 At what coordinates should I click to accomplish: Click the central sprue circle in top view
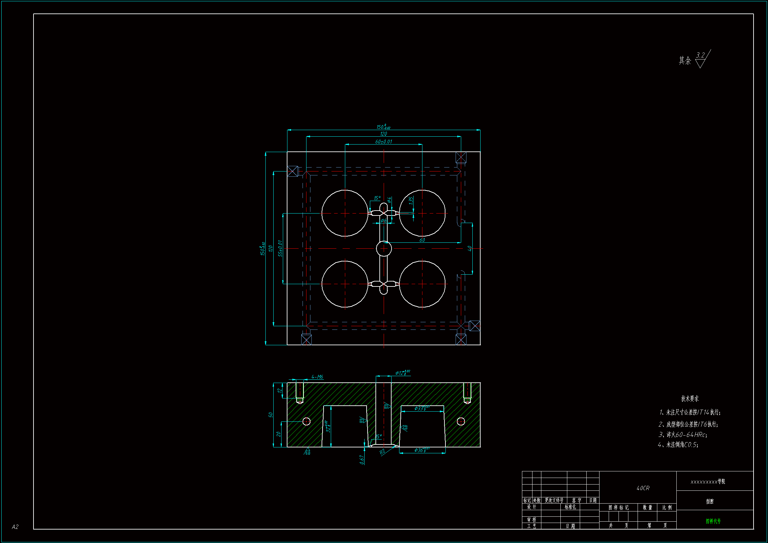pyautogui.click(x=384, y=249)
